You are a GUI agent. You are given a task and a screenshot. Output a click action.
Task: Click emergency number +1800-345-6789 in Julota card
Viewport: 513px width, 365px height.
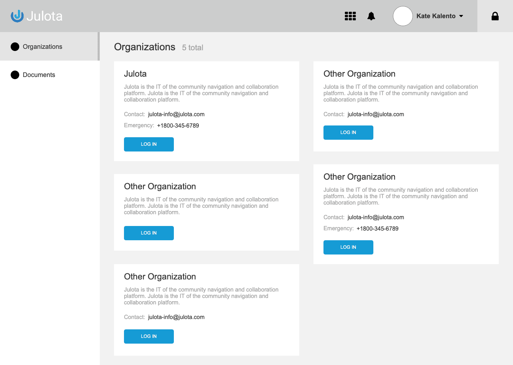tap(178, 126)
